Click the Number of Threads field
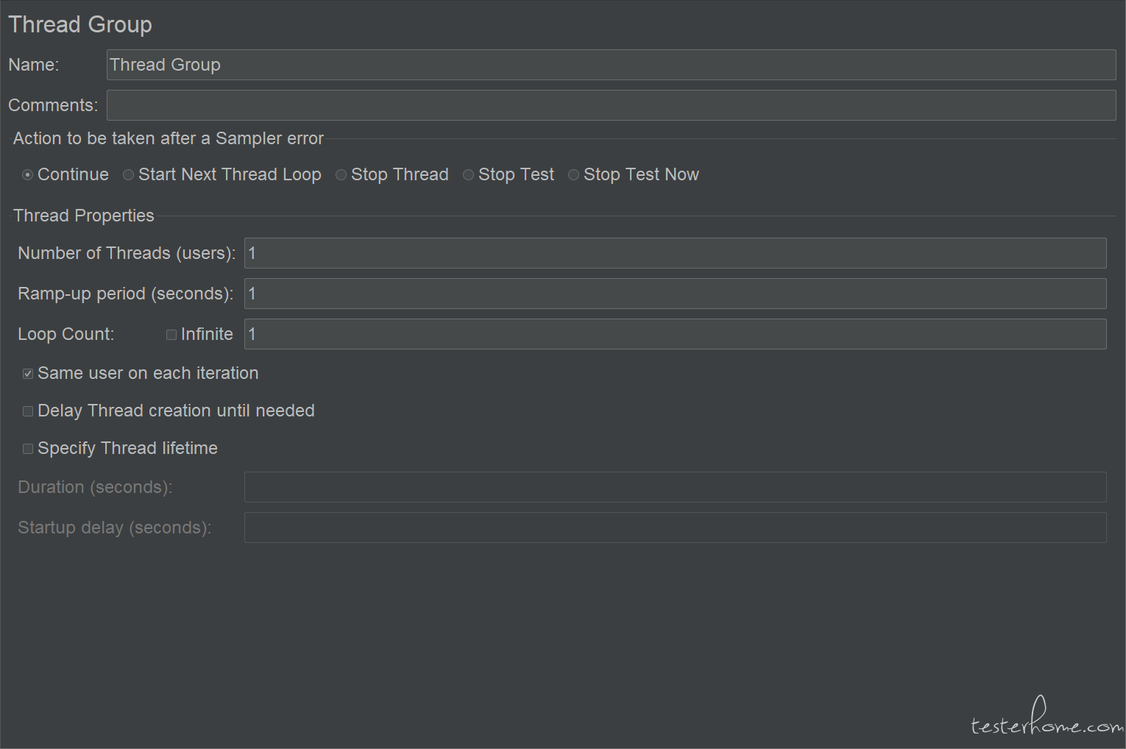 point(675,253)
